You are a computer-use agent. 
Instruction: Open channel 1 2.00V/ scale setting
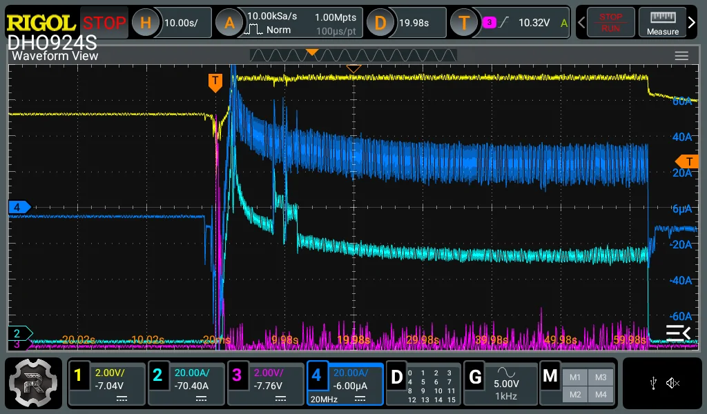coord(110,373)
